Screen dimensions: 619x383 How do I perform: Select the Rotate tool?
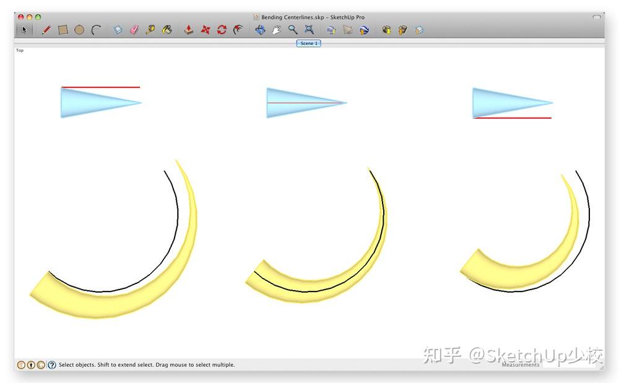click(x=222, y=29)
